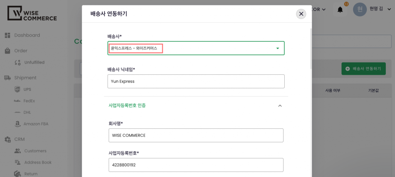395x177 pixels.
Task: Click the Amazon FBA logo icon
Action: coord(17,124)
